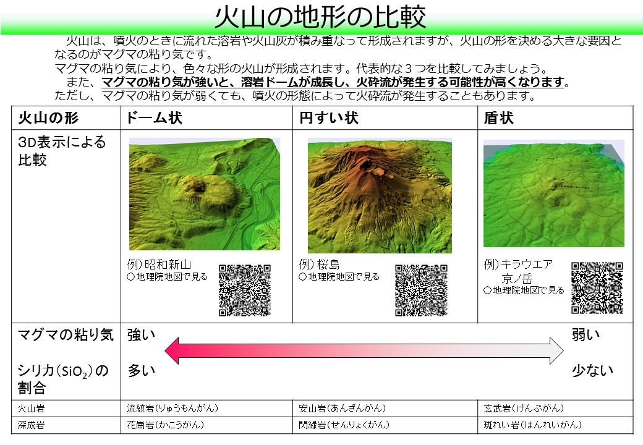Click the 多い label

142,370
